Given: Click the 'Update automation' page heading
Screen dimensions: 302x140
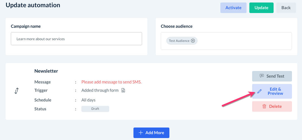Looking at the screenshot, I should coord(33,5).
